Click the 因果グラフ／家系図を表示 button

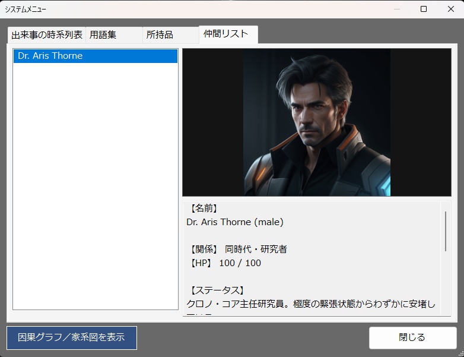tap(72, 338)
